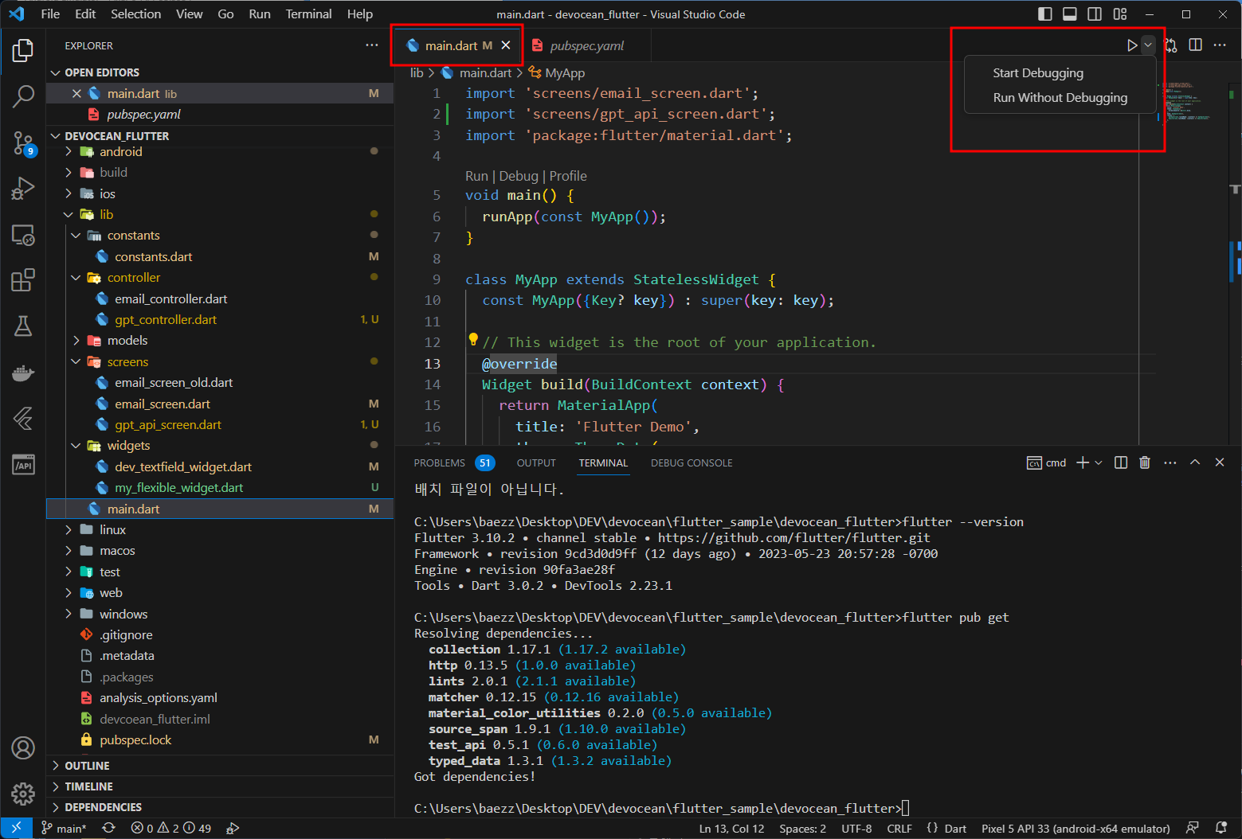
Task: Open notifications bell in status bar
Action: point(1220,828)
